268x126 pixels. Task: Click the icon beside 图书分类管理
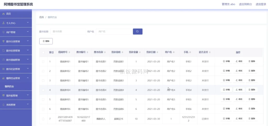point(3,41)
